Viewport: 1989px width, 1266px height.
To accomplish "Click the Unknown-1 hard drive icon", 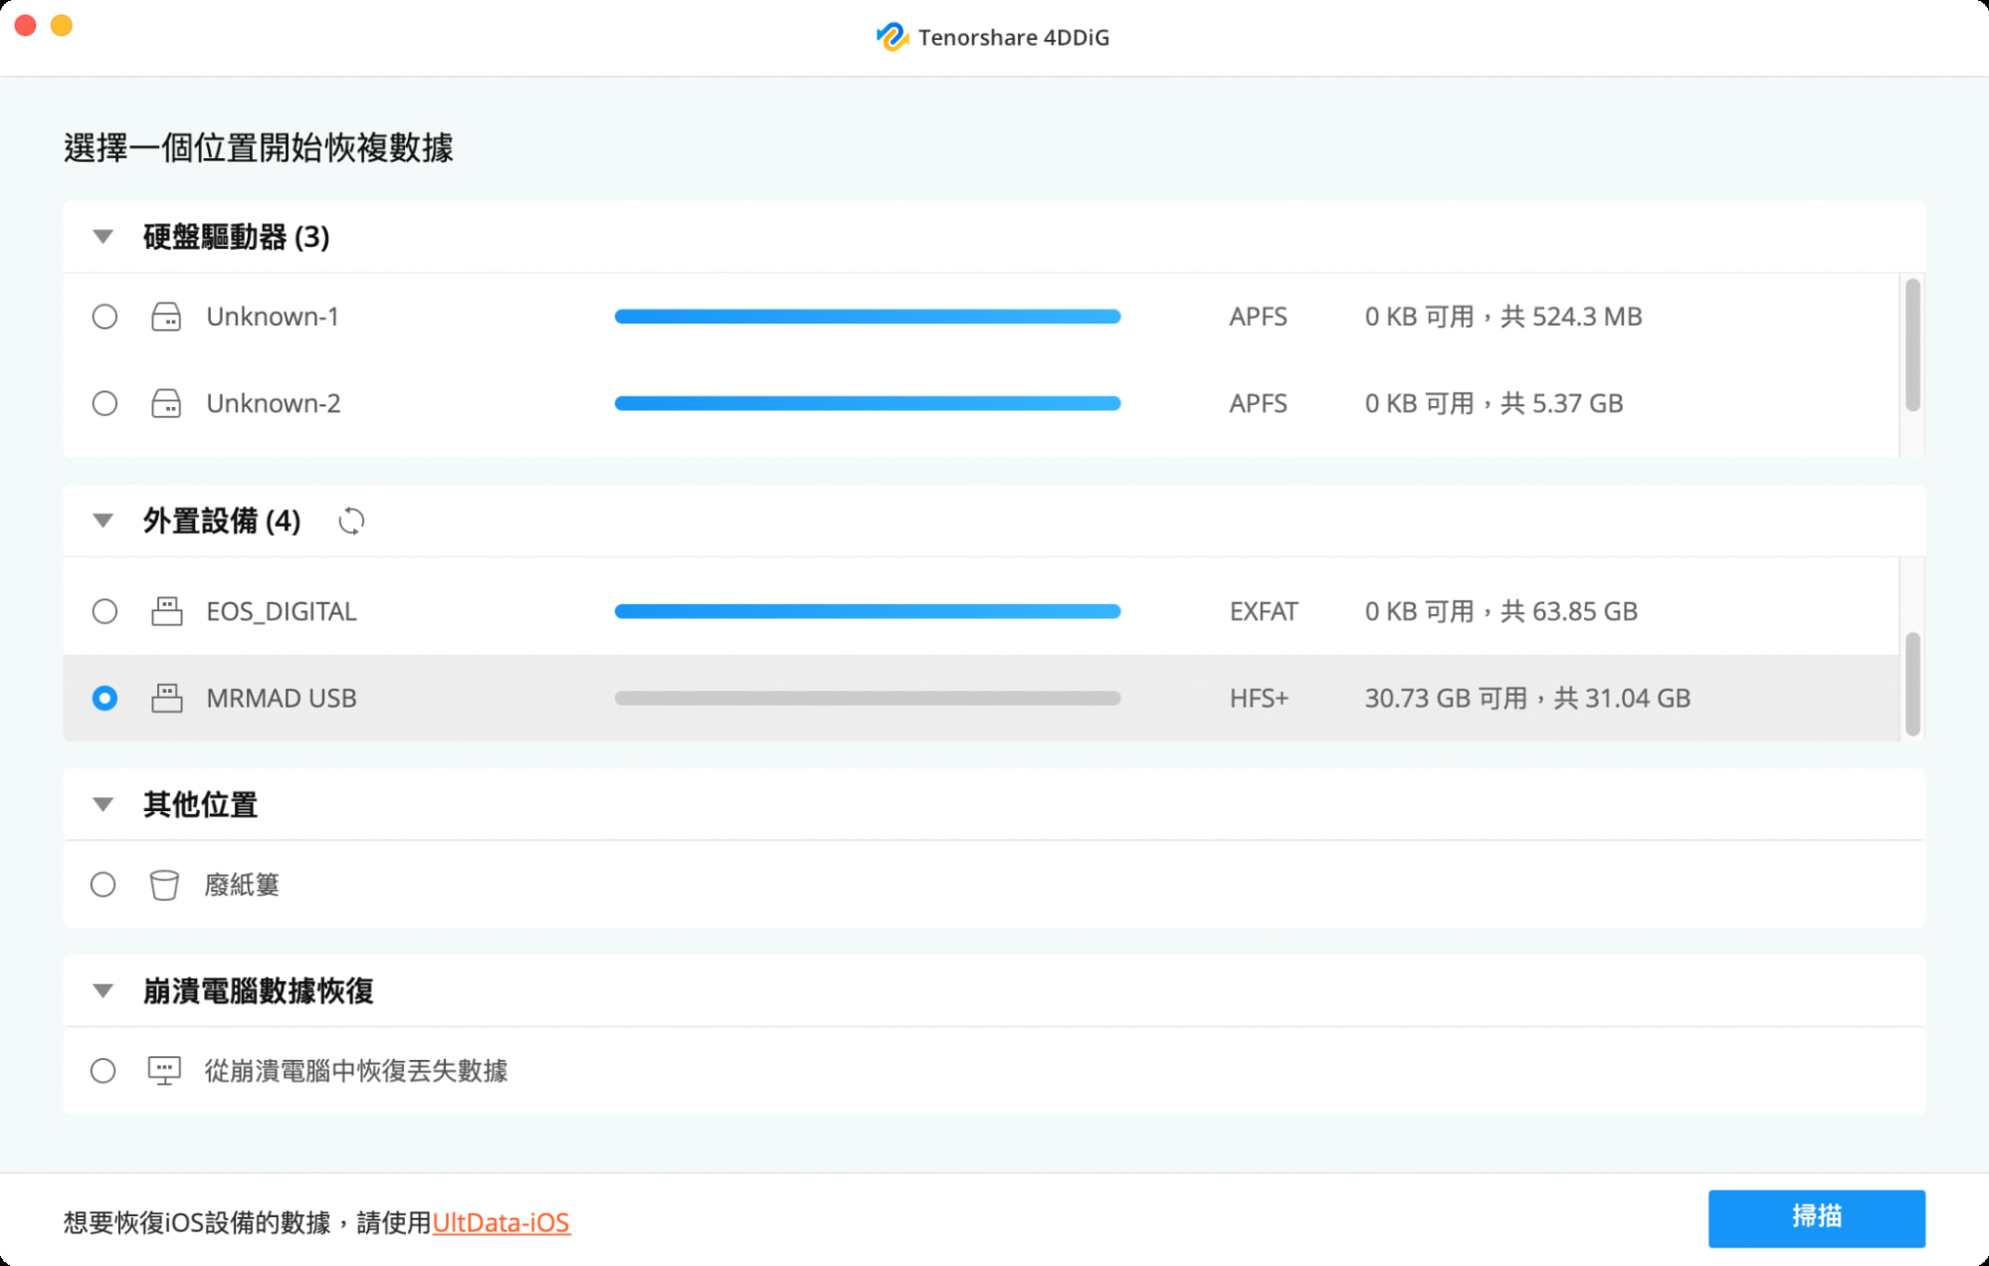I will (x=166, y=316).
